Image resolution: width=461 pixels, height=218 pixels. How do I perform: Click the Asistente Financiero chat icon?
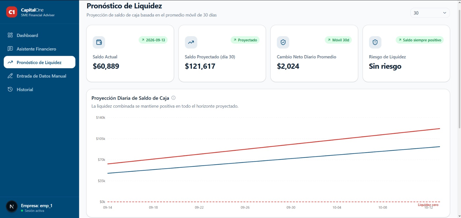(10, 49)
